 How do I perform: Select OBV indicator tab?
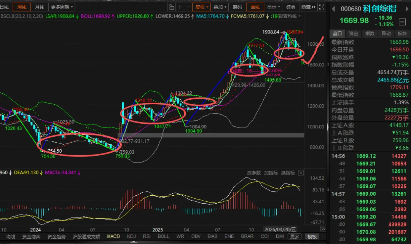click(x=196, y=236)
